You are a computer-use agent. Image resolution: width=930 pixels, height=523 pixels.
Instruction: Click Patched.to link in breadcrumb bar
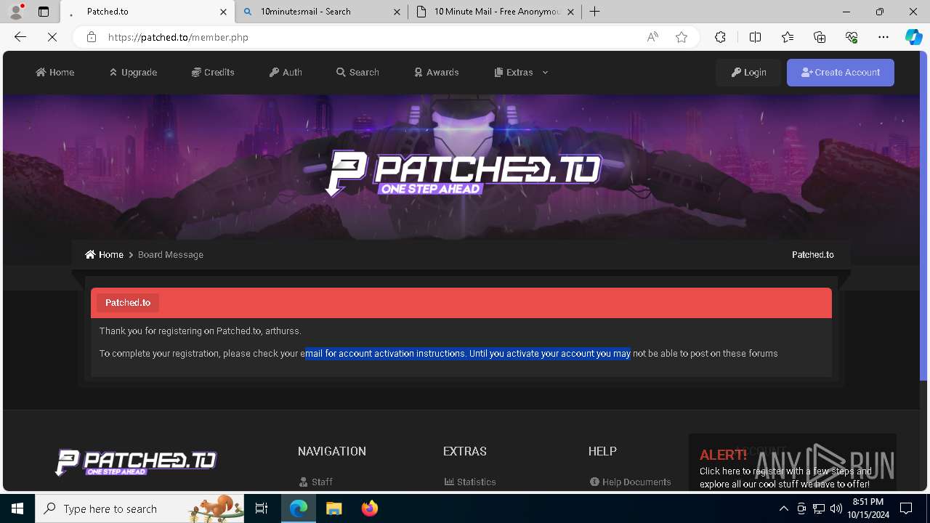coord(813,254)
